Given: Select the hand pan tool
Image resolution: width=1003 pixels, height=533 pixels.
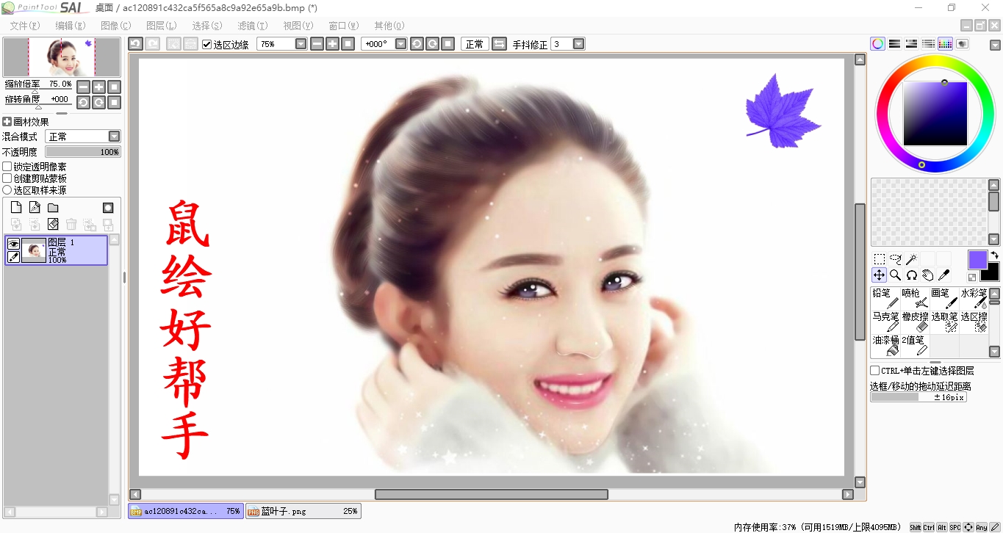Looking at the screenshot, I should point(927,275).
